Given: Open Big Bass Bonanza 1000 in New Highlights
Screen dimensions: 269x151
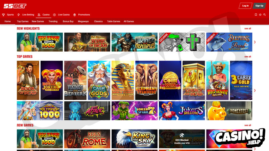Looking at the screenshot, I should click(x=40, y=42).
